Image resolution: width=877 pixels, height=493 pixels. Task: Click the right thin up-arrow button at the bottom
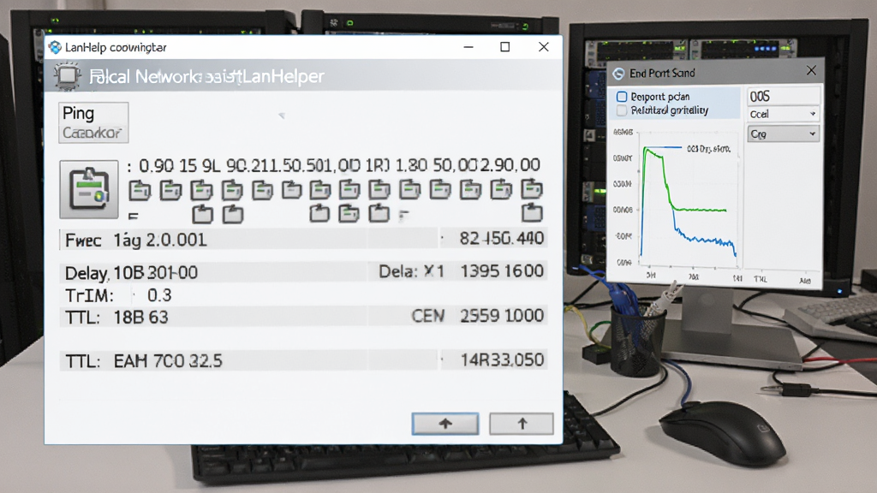pos(522,424)
